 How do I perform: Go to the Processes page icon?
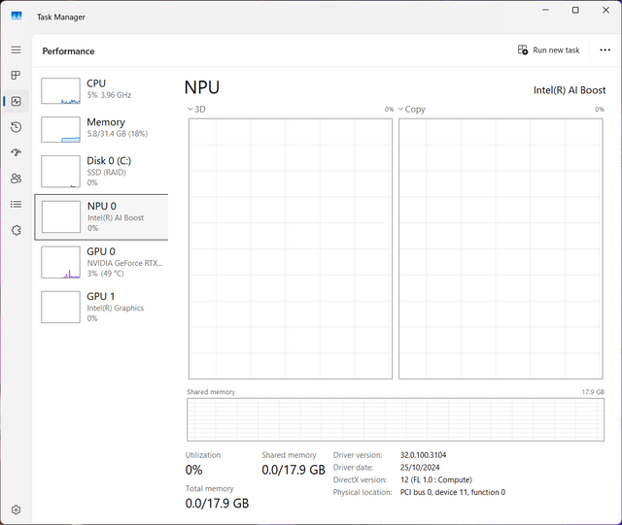[16, 75]
